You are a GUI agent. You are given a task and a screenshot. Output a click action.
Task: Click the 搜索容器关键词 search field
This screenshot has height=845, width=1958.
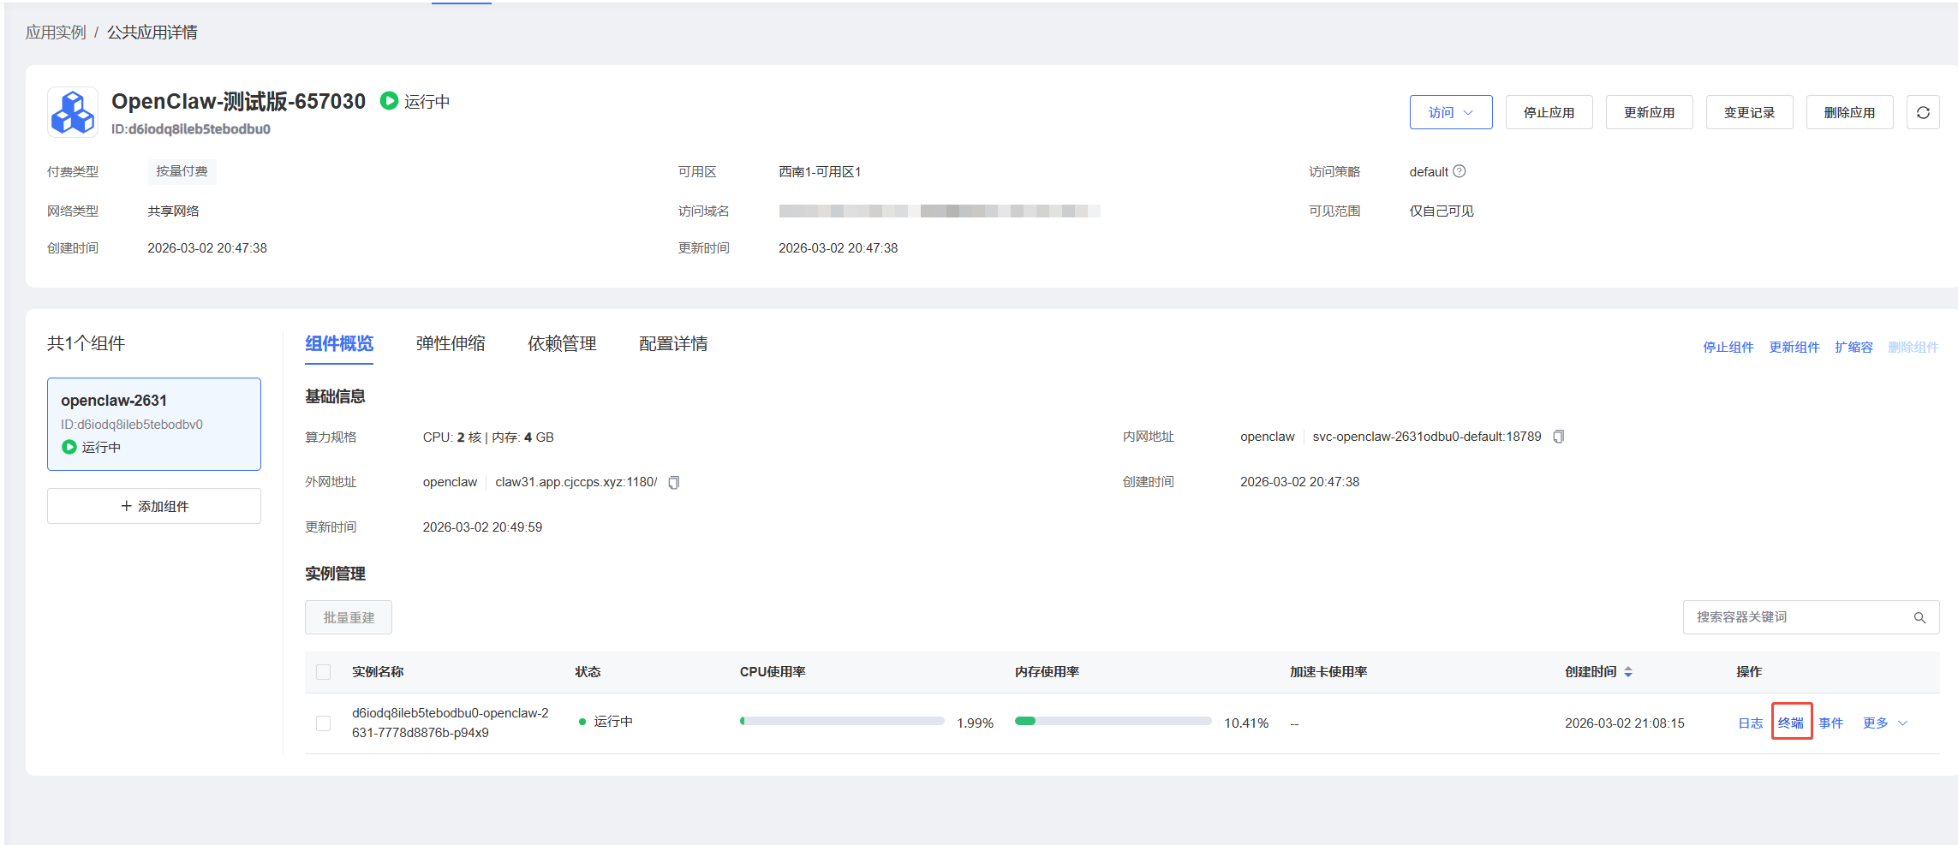coord(1799,617)
